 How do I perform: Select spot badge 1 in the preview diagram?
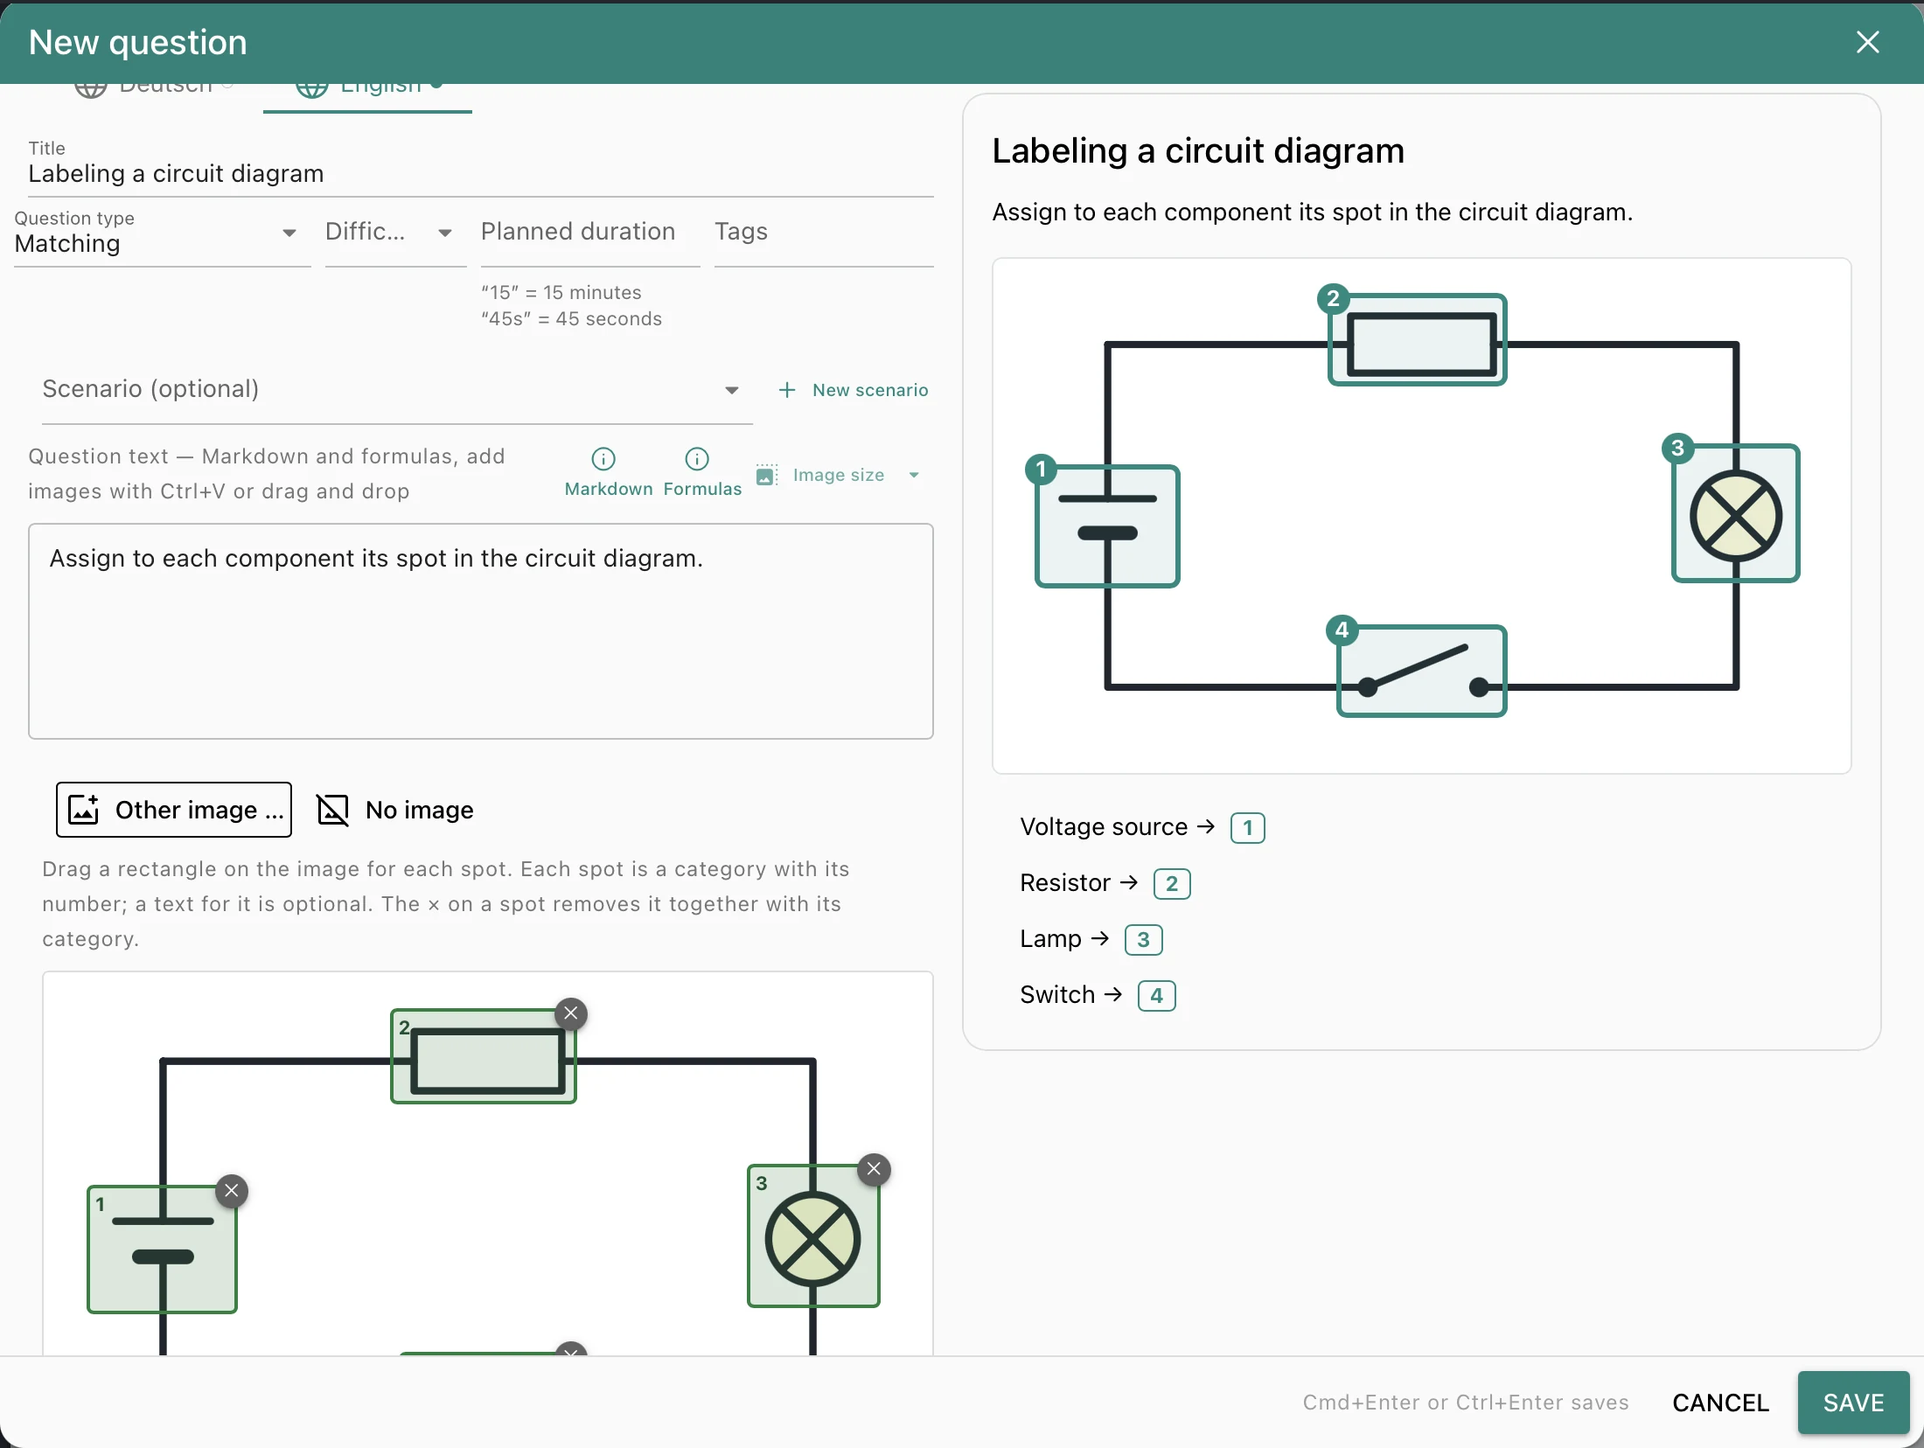pyautogui.click(x=1041, y=470)
